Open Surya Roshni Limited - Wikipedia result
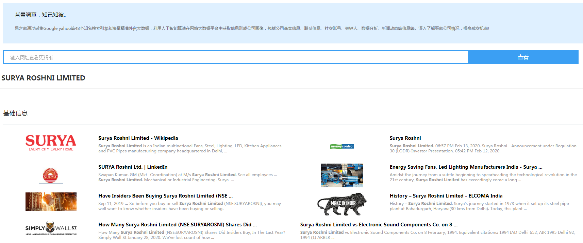This screenshot has height=243, width=583. click(x=138, y=138)
